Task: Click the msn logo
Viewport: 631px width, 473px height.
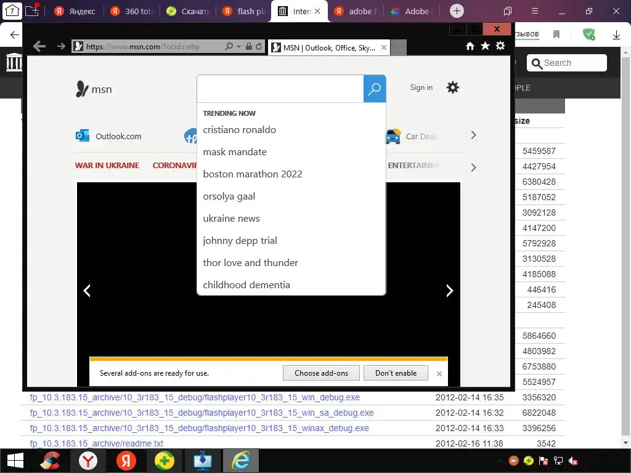Action: click(x=94, y=89)
